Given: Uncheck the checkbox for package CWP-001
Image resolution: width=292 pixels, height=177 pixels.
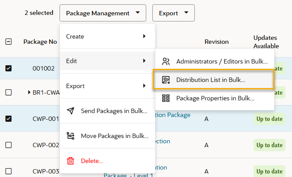Looking at the screenshot, I should tap(8, 119).
